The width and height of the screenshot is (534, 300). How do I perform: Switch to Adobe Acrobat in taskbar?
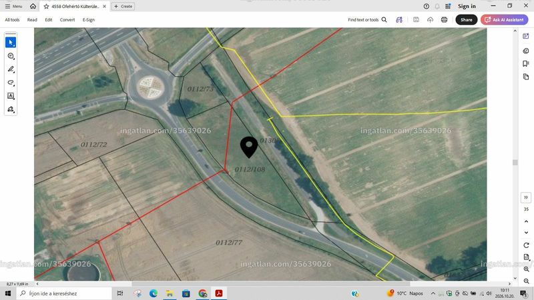(219, 293)
